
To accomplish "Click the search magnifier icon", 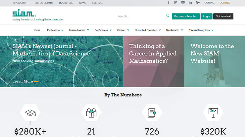I will (x=168, y=15).
